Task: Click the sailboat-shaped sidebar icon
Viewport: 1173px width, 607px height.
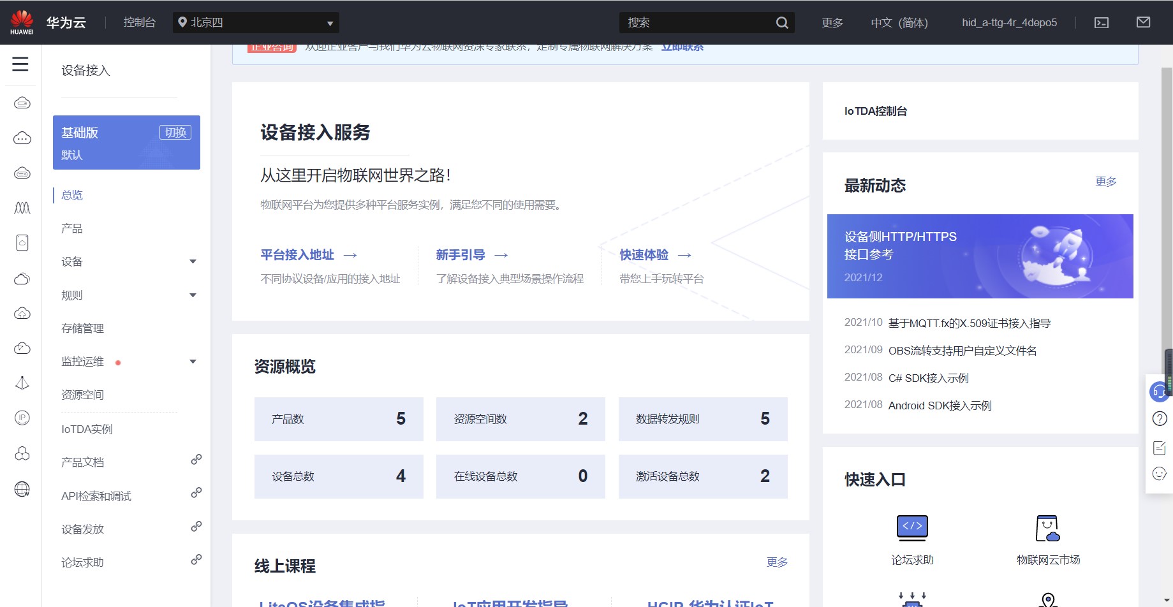Action: 22,383
